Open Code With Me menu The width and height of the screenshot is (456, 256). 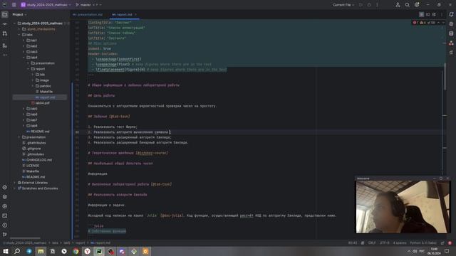tap(398, 5)
